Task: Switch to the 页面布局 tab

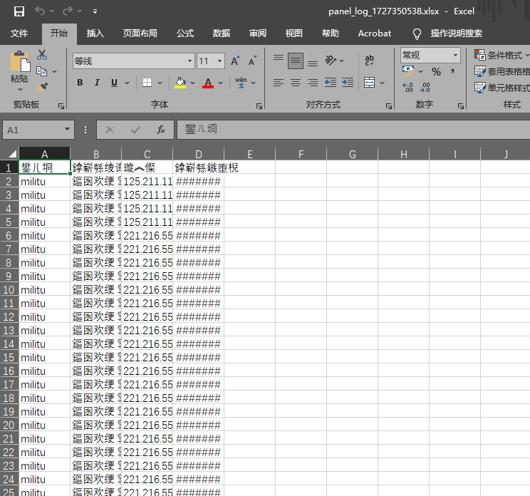Action: click(x=140, y=33)
